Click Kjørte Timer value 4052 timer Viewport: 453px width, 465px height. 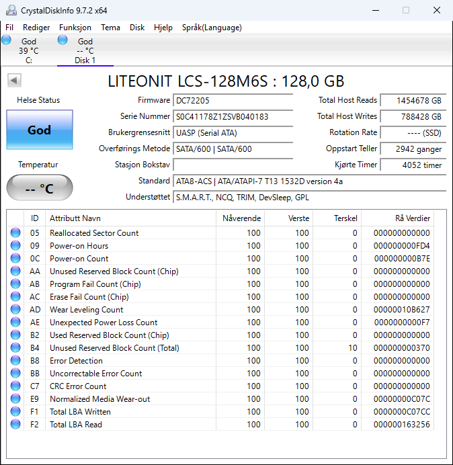(413, 165)
